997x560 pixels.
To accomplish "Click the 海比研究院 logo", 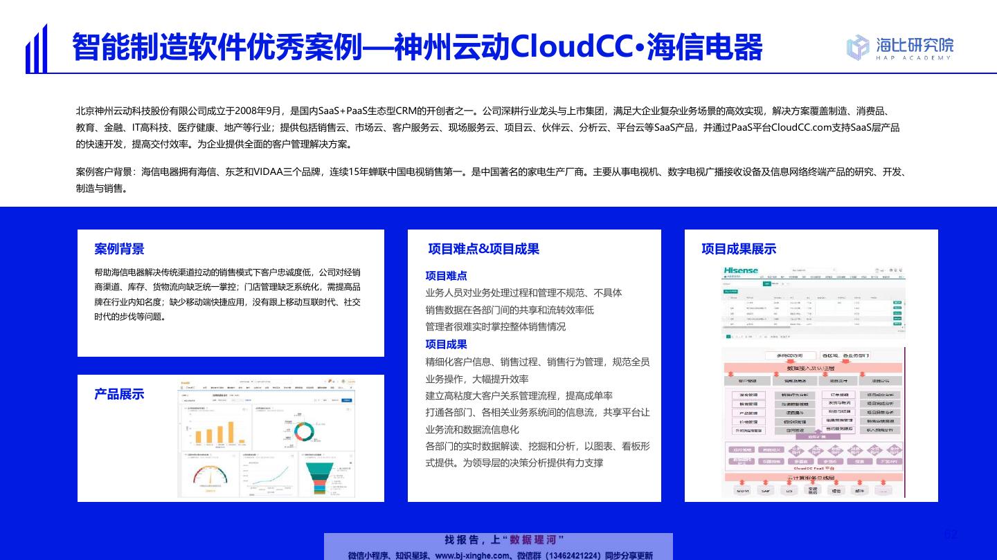I will (x=899, y=47).
